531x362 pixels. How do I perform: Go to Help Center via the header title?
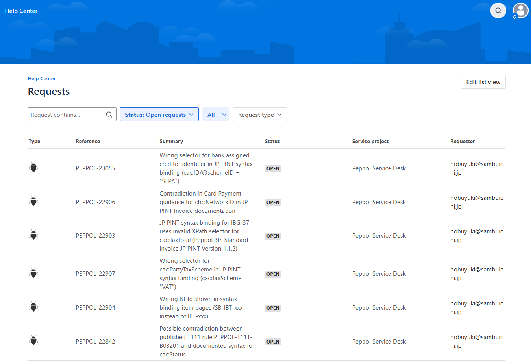point(21,11)
